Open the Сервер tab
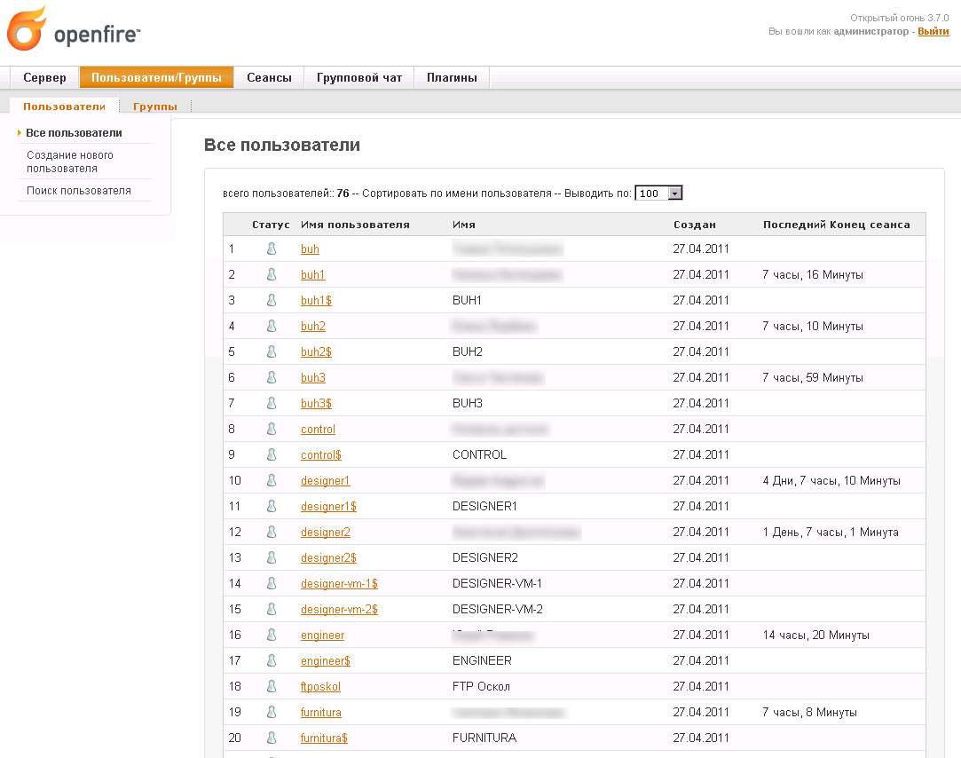The height and width of the screenshot is (758, 961). (44, 78)
